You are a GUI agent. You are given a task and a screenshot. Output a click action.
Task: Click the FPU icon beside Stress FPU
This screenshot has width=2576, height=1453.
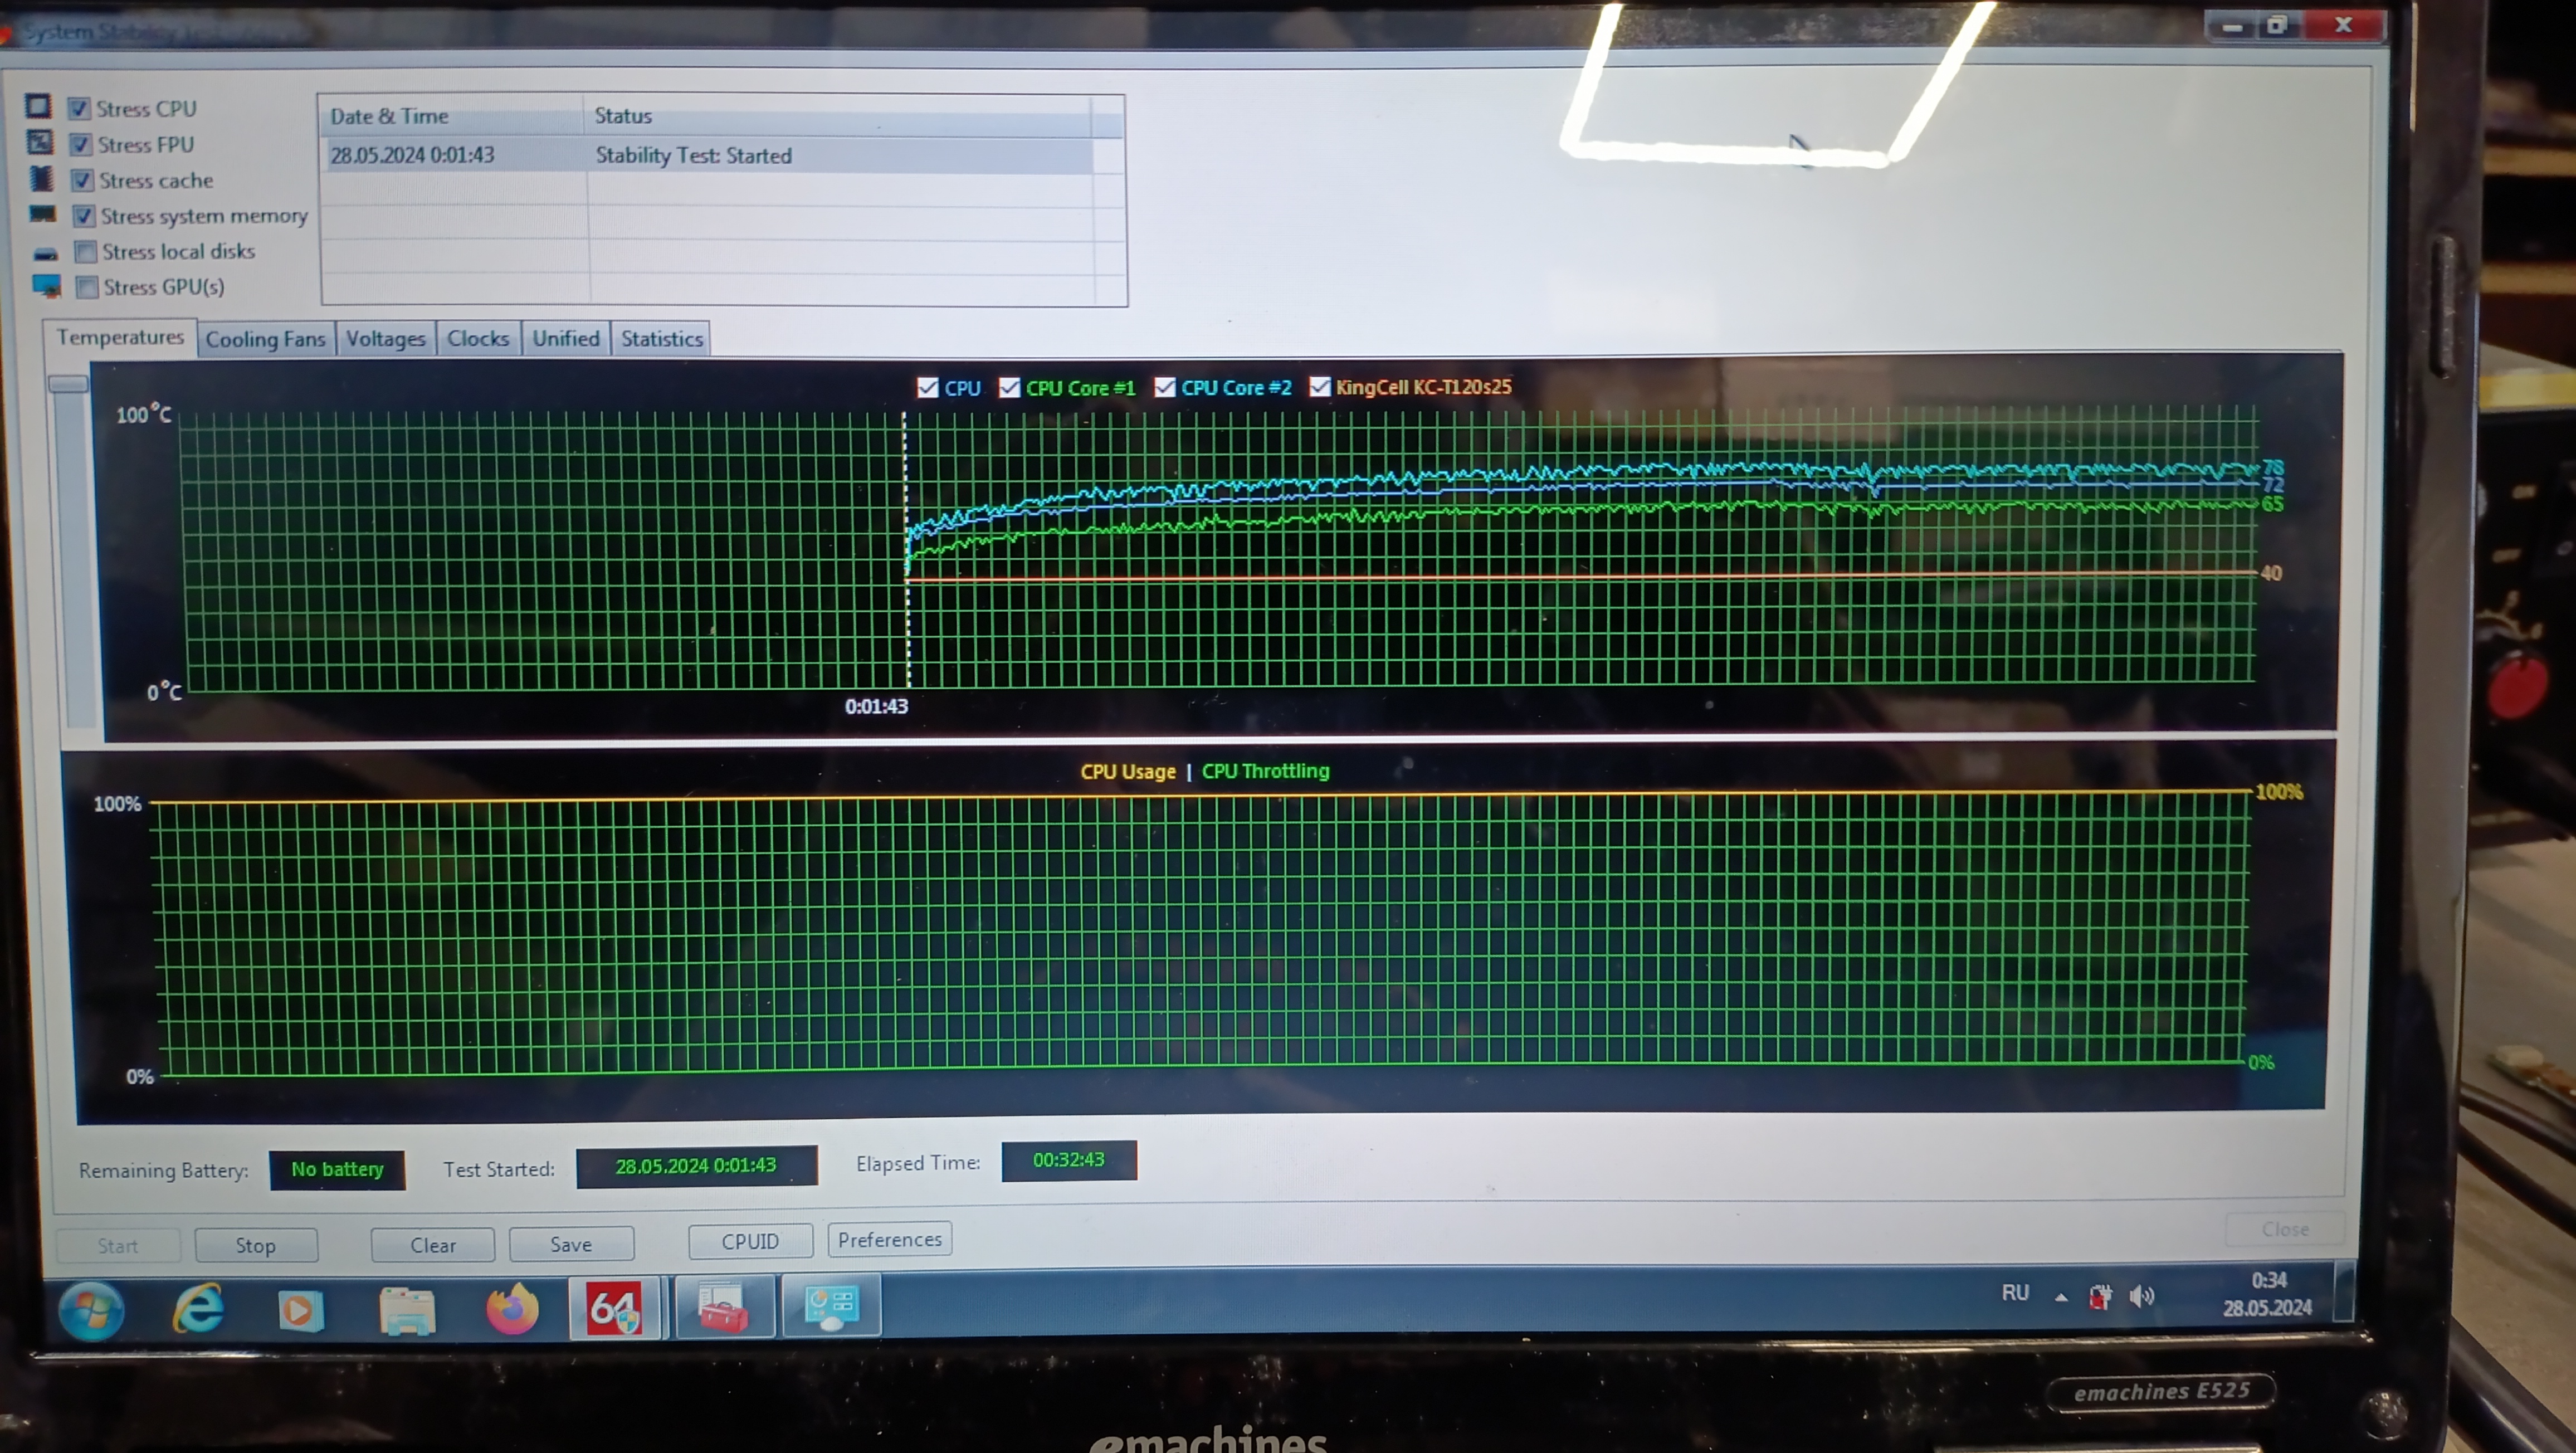(x=40, y=142)
